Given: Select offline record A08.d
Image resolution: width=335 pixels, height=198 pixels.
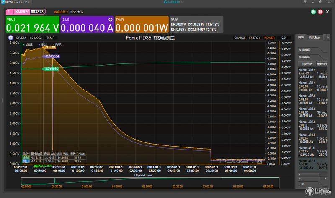Looking at the screenshot, I should tap(313, 112).
